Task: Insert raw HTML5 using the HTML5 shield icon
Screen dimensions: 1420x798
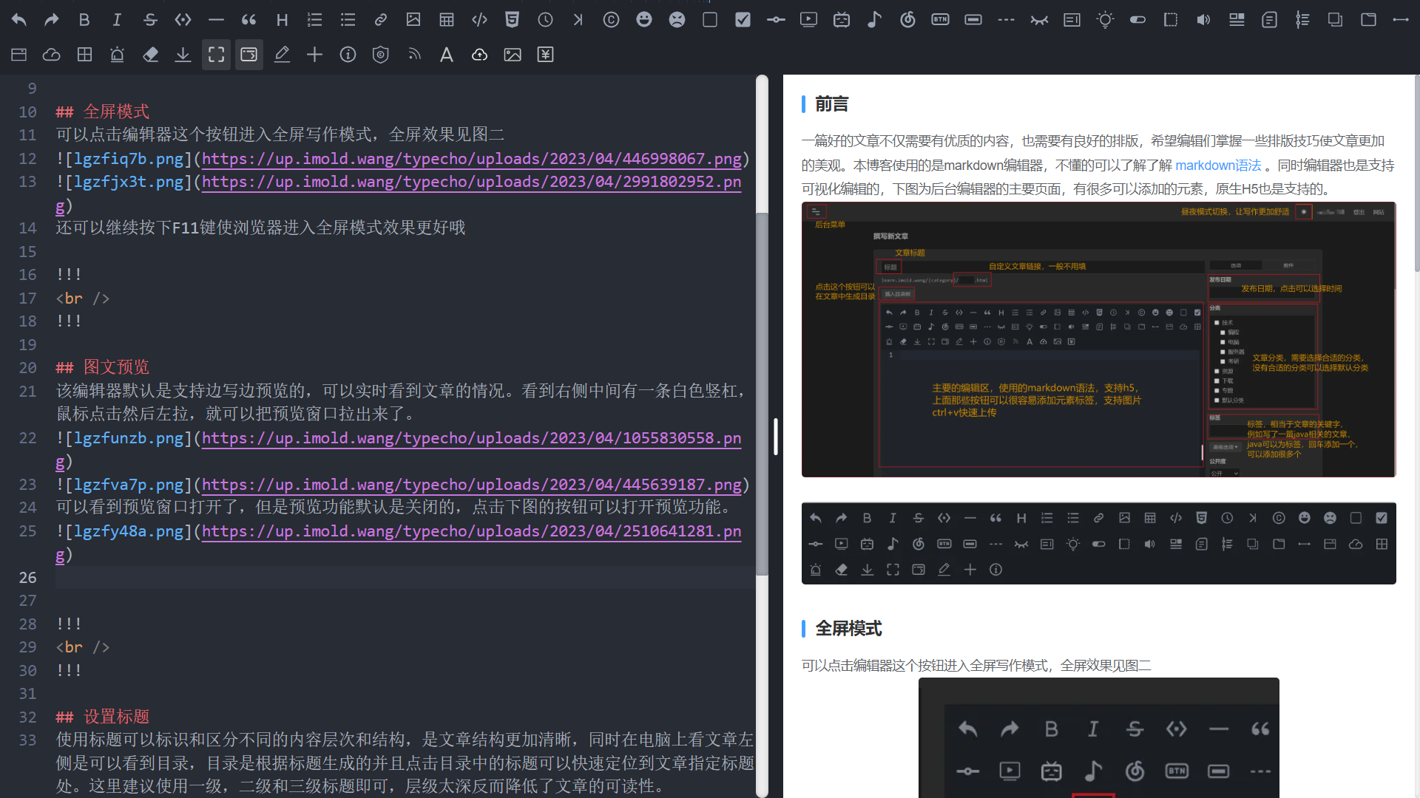Action: tap(512, 20)
